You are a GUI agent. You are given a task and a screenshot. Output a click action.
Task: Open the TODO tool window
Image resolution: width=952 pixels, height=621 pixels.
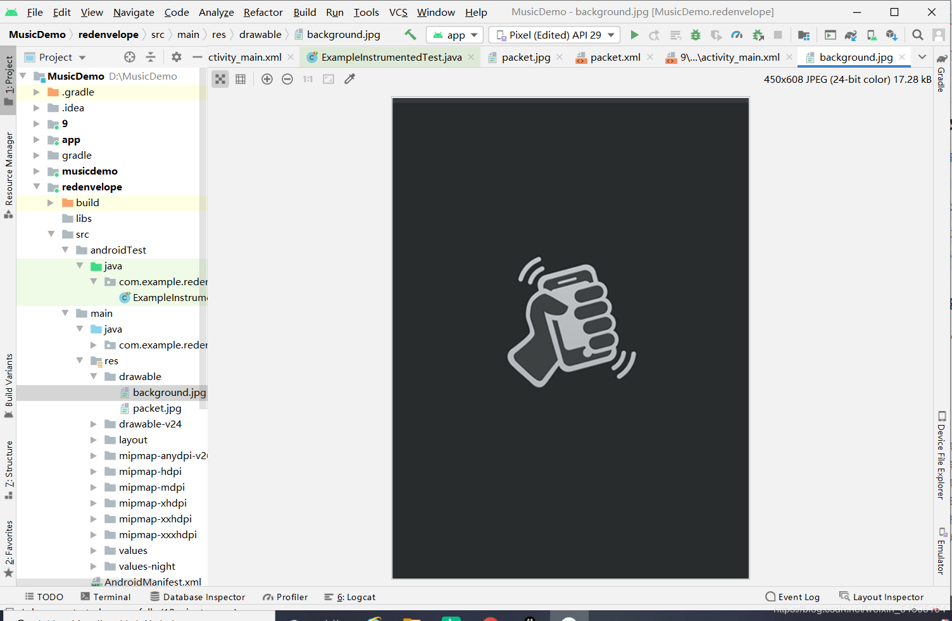point(44,597)
